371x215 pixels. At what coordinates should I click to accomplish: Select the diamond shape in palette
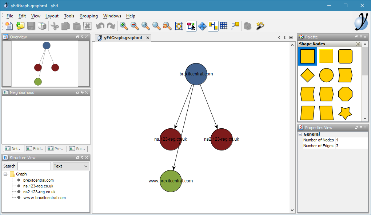coord(307,75)
